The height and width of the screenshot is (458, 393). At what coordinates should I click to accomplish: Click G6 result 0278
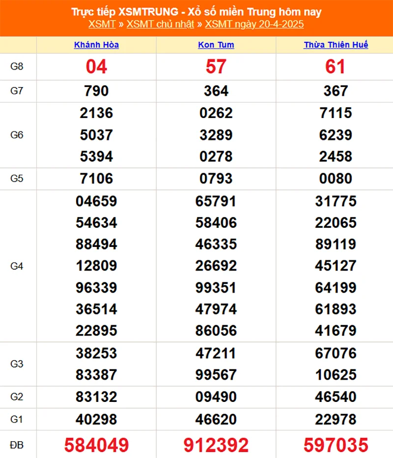(216, 156)
